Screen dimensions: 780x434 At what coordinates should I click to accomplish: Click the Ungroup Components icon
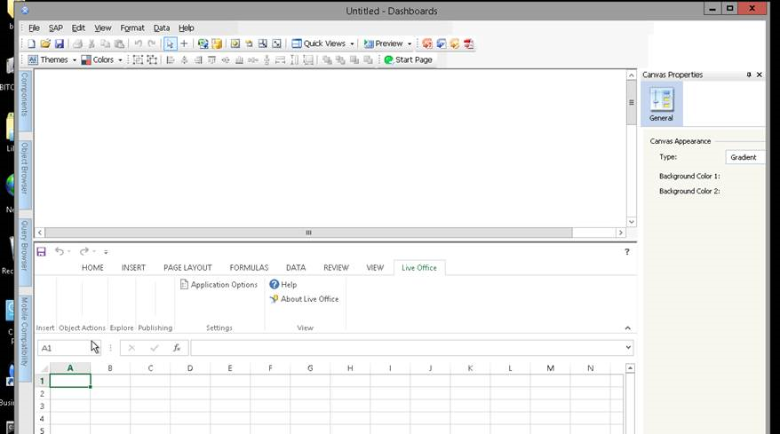tap(152, 59)
